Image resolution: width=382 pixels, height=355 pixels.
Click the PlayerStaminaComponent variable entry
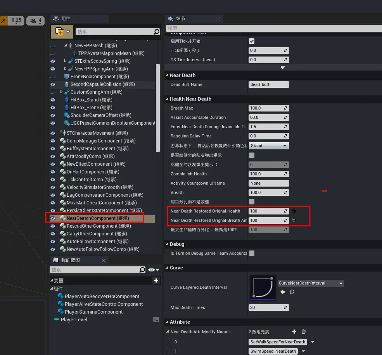[x=94, y=312]
